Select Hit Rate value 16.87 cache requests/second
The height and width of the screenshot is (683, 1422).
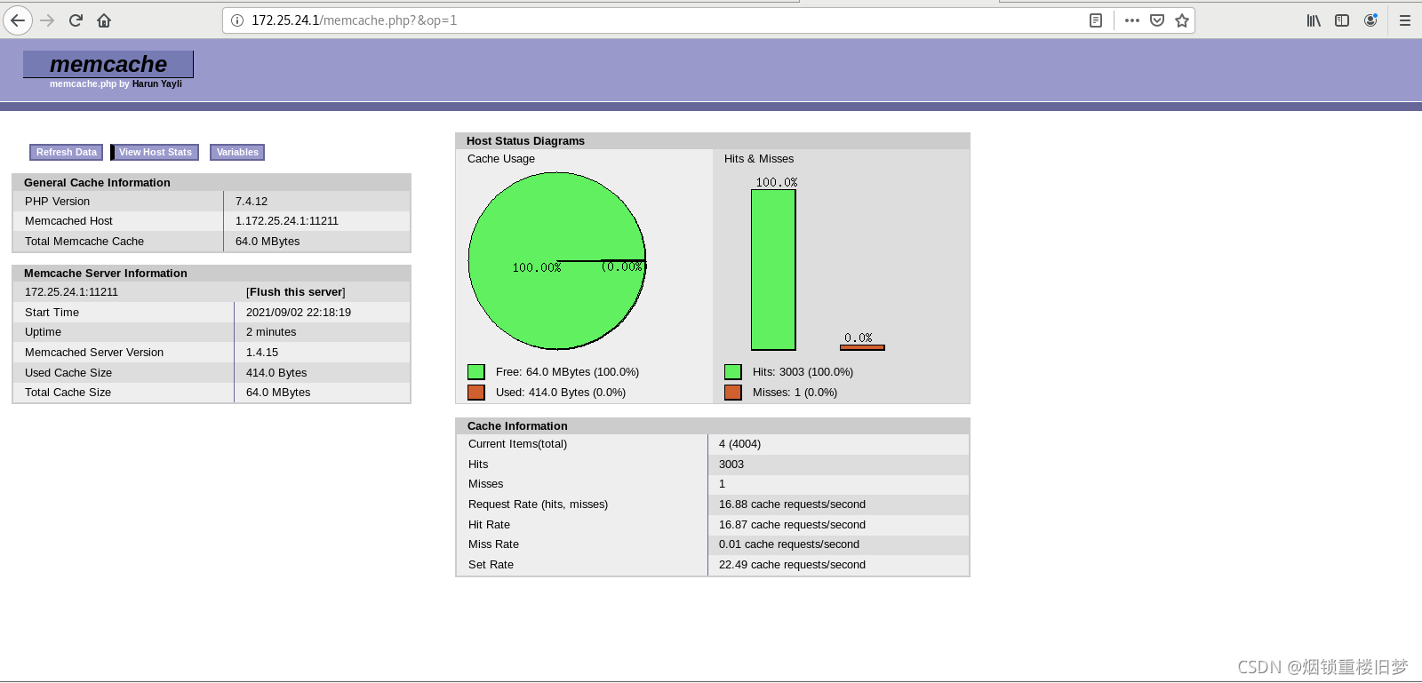click(792, 525)
